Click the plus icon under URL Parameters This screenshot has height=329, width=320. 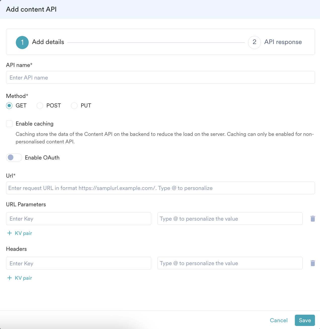point(10,233)
